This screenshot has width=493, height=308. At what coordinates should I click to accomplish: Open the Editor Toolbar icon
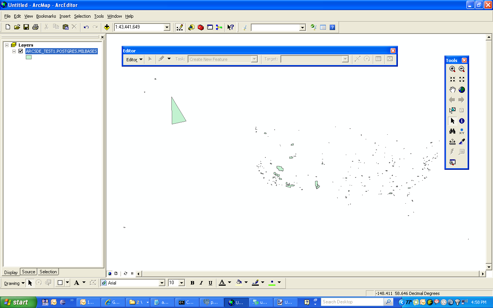[x=179, y=27]
